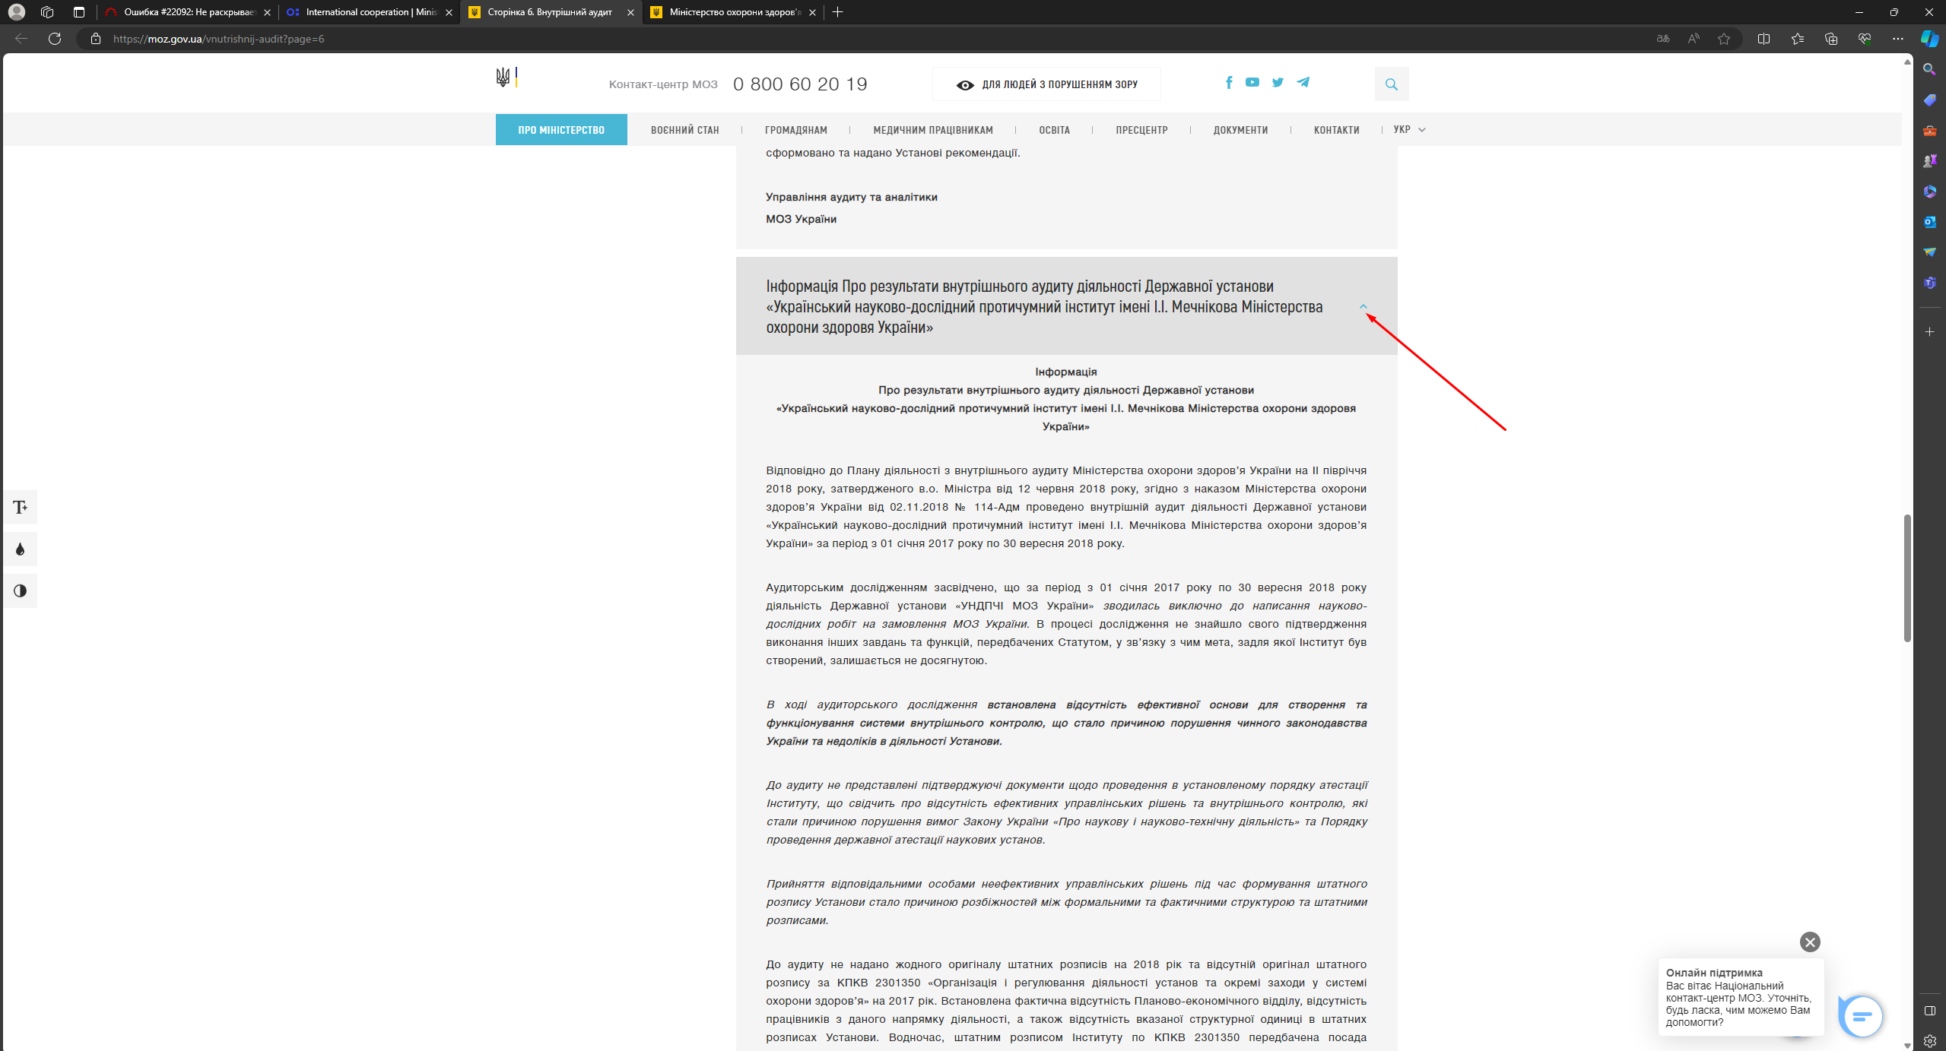This screenshot has height=1051, width=1946.
Task: Open the ДОКУМЕНТИ menu item
Action: (1240, 130)
